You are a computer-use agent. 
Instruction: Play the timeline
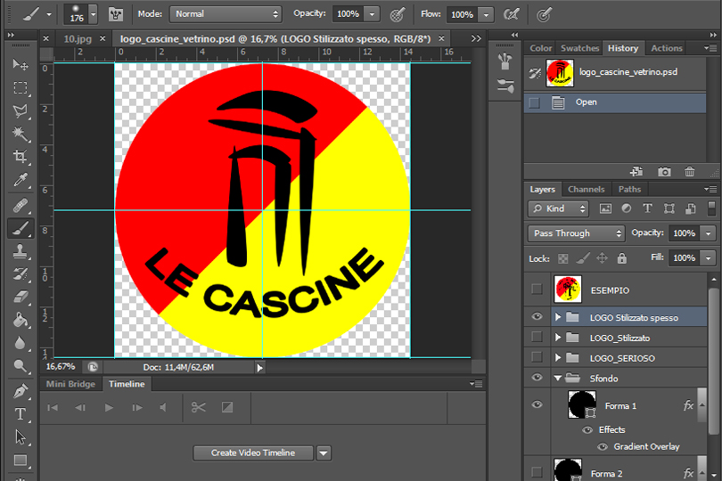[x=109, y=407]
